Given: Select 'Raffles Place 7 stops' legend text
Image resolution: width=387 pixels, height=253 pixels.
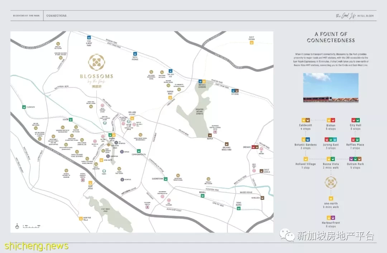Looking at the screenshot, I should (x=355, y=146).
